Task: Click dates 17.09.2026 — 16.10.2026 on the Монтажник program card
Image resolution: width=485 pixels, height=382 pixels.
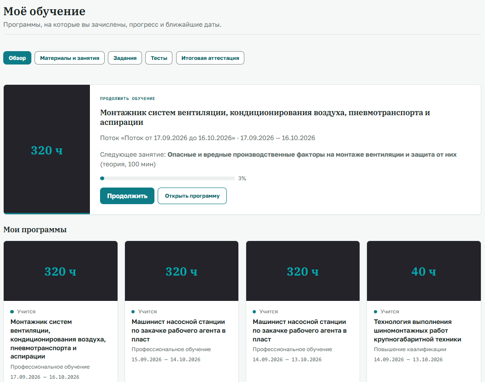Action: tap(45, 377)
